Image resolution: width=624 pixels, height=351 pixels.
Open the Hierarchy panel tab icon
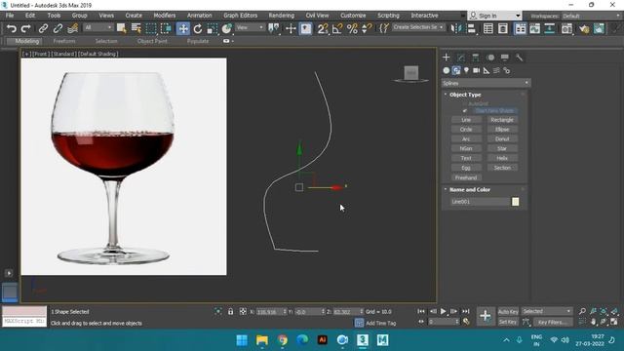(x=476, y=58)
